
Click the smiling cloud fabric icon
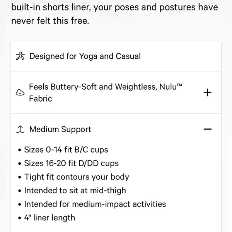20,93
